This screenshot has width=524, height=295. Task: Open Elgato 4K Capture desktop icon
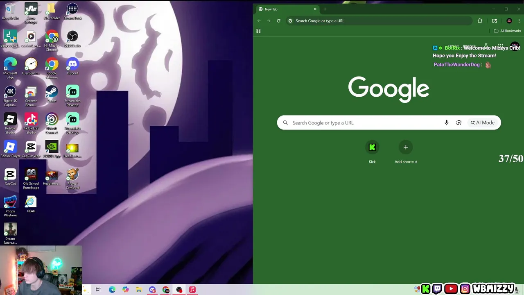(10, 96)
